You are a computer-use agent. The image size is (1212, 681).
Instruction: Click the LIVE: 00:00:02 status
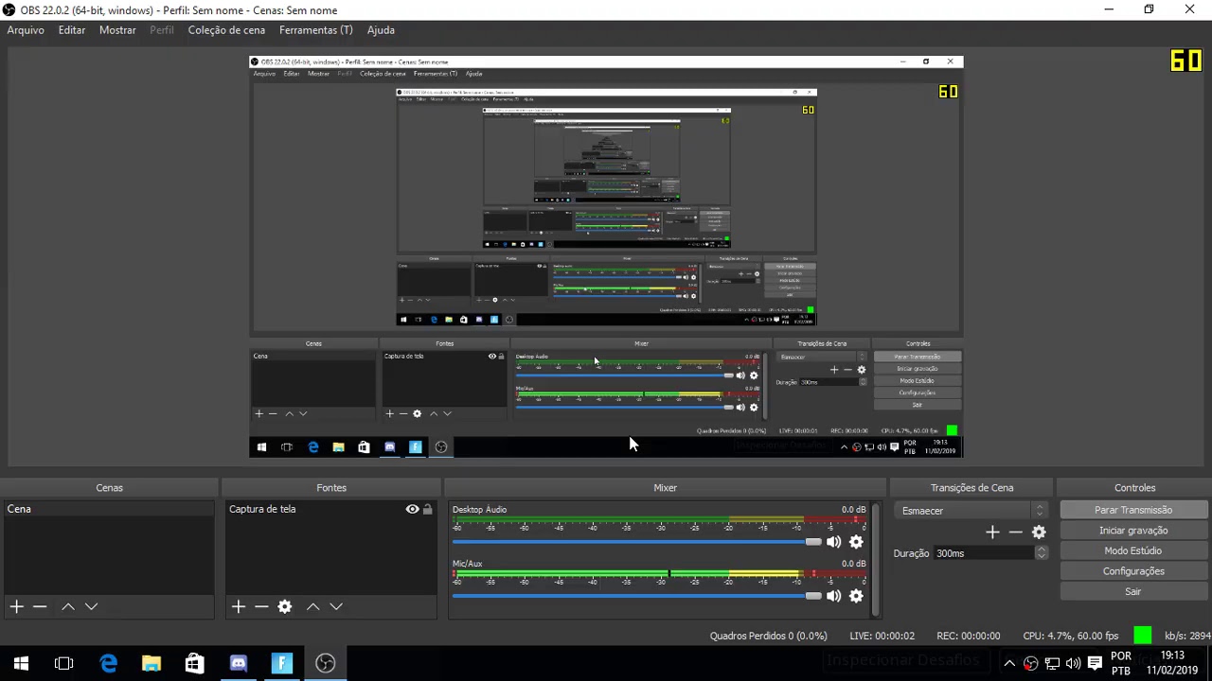click(882, 636)
